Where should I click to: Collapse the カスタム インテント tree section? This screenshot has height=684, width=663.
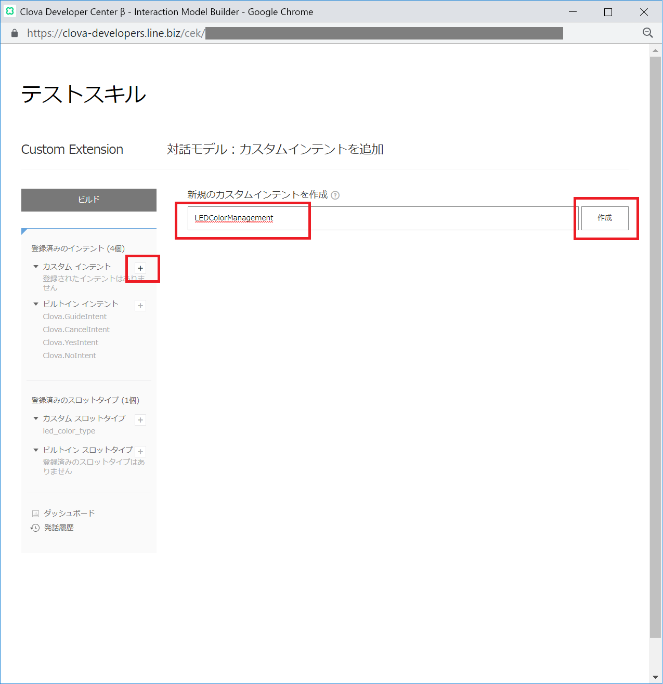point(36,267)
